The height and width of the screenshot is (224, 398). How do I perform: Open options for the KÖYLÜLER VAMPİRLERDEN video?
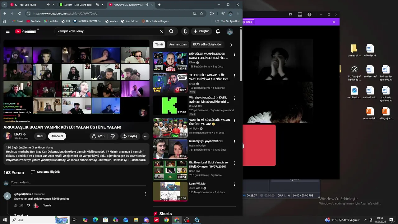click(234, 54)
